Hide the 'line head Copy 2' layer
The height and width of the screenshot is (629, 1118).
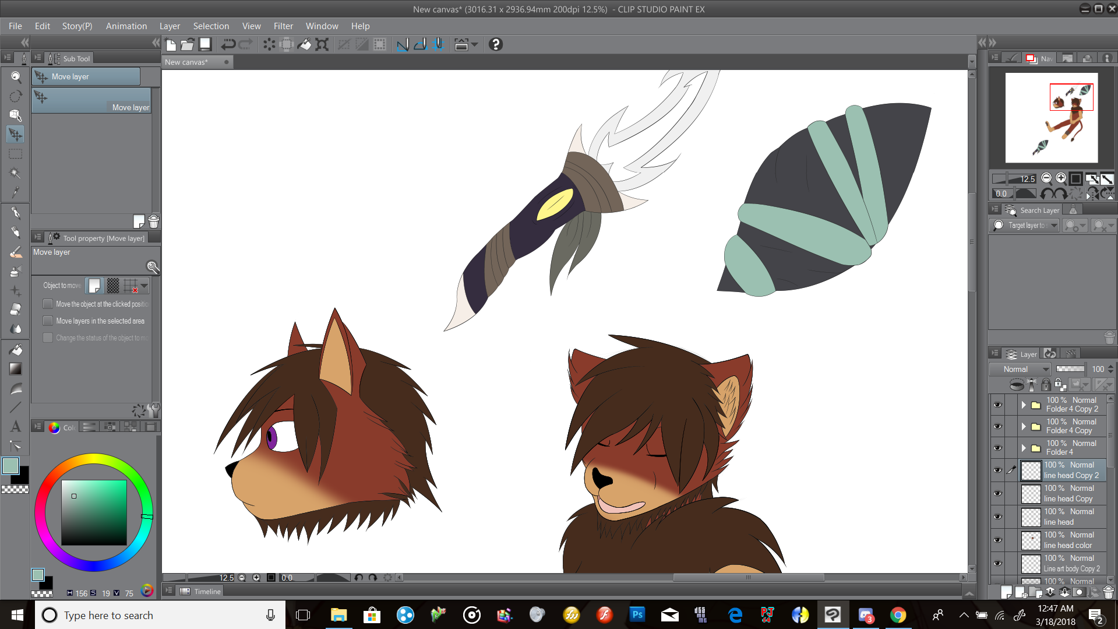tap(997, 470)
